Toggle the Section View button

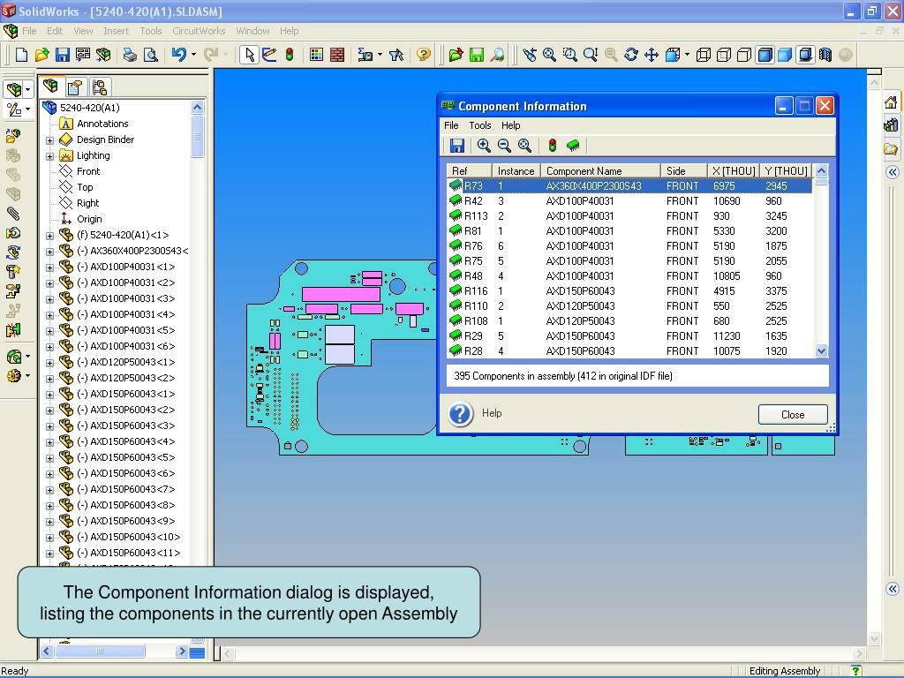coord(825,55)
